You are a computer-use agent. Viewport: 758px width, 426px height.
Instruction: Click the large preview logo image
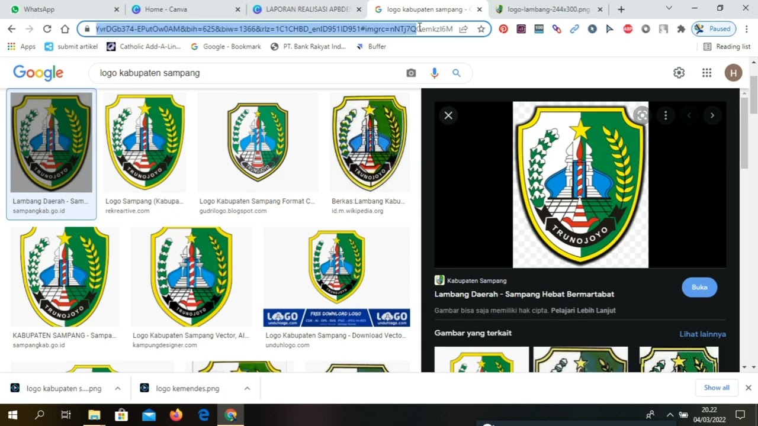(x=580, y=185)
